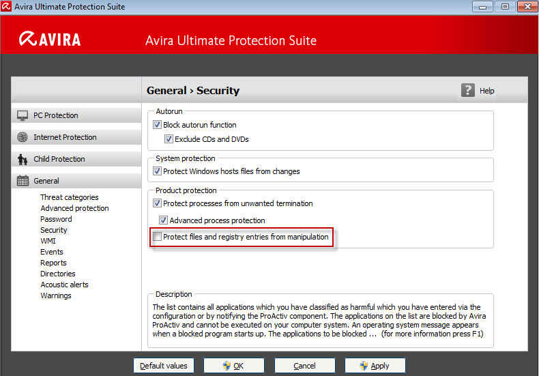Enable Protect files and registry entries from manipulation
Screen dimensions: 539x376
pyautogui.click(x=157, y=237)
